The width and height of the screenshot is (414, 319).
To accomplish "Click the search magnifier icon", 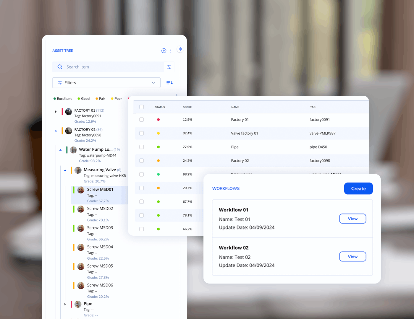I will pyautogui.click(x=60, y=67).
